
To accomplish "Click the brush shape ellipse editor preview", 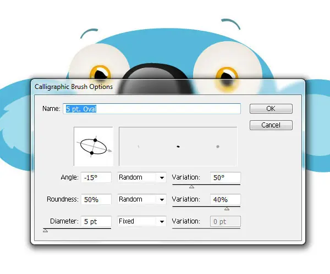I will coord(94,147).
